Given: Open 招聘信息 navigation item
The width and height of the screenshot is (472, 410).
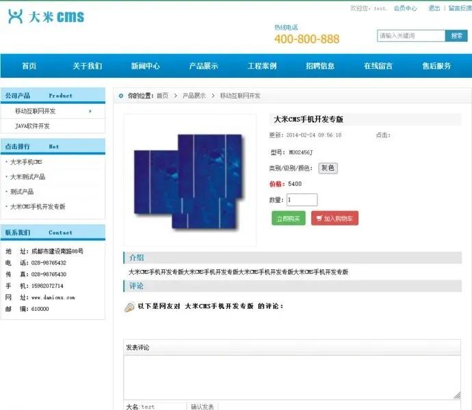Looking at the screenshot, I should tap(320, 66).
